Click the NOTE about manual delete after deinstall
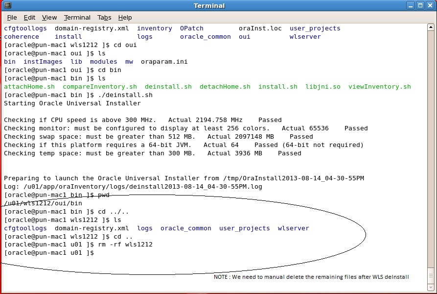The image size is (437, 294). tap(311, 277)
